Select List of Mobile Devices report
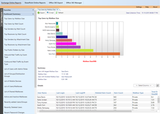 (x=13, y=81)
